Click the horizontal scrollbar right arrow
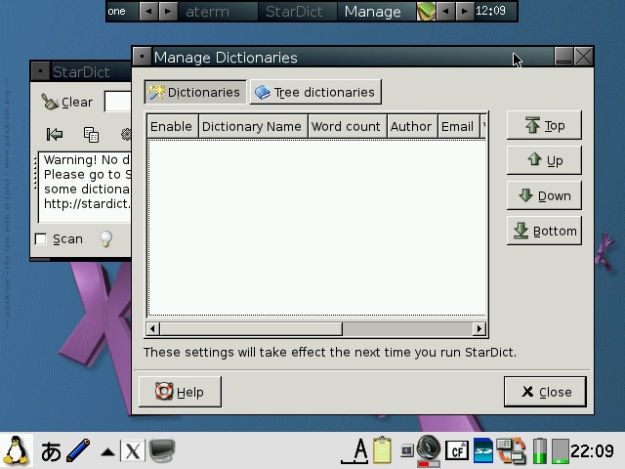 [x=479, y=328]
